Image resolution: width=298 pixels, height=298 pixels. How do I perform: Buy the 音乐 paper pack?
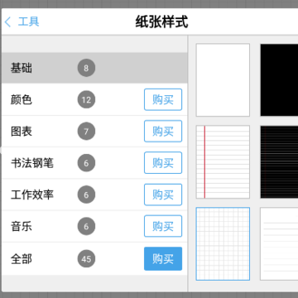(163, 226)
